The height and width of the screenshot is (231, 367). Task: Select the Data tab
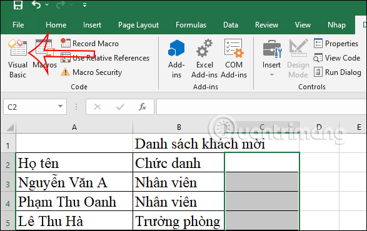click(x=231, y=25)
